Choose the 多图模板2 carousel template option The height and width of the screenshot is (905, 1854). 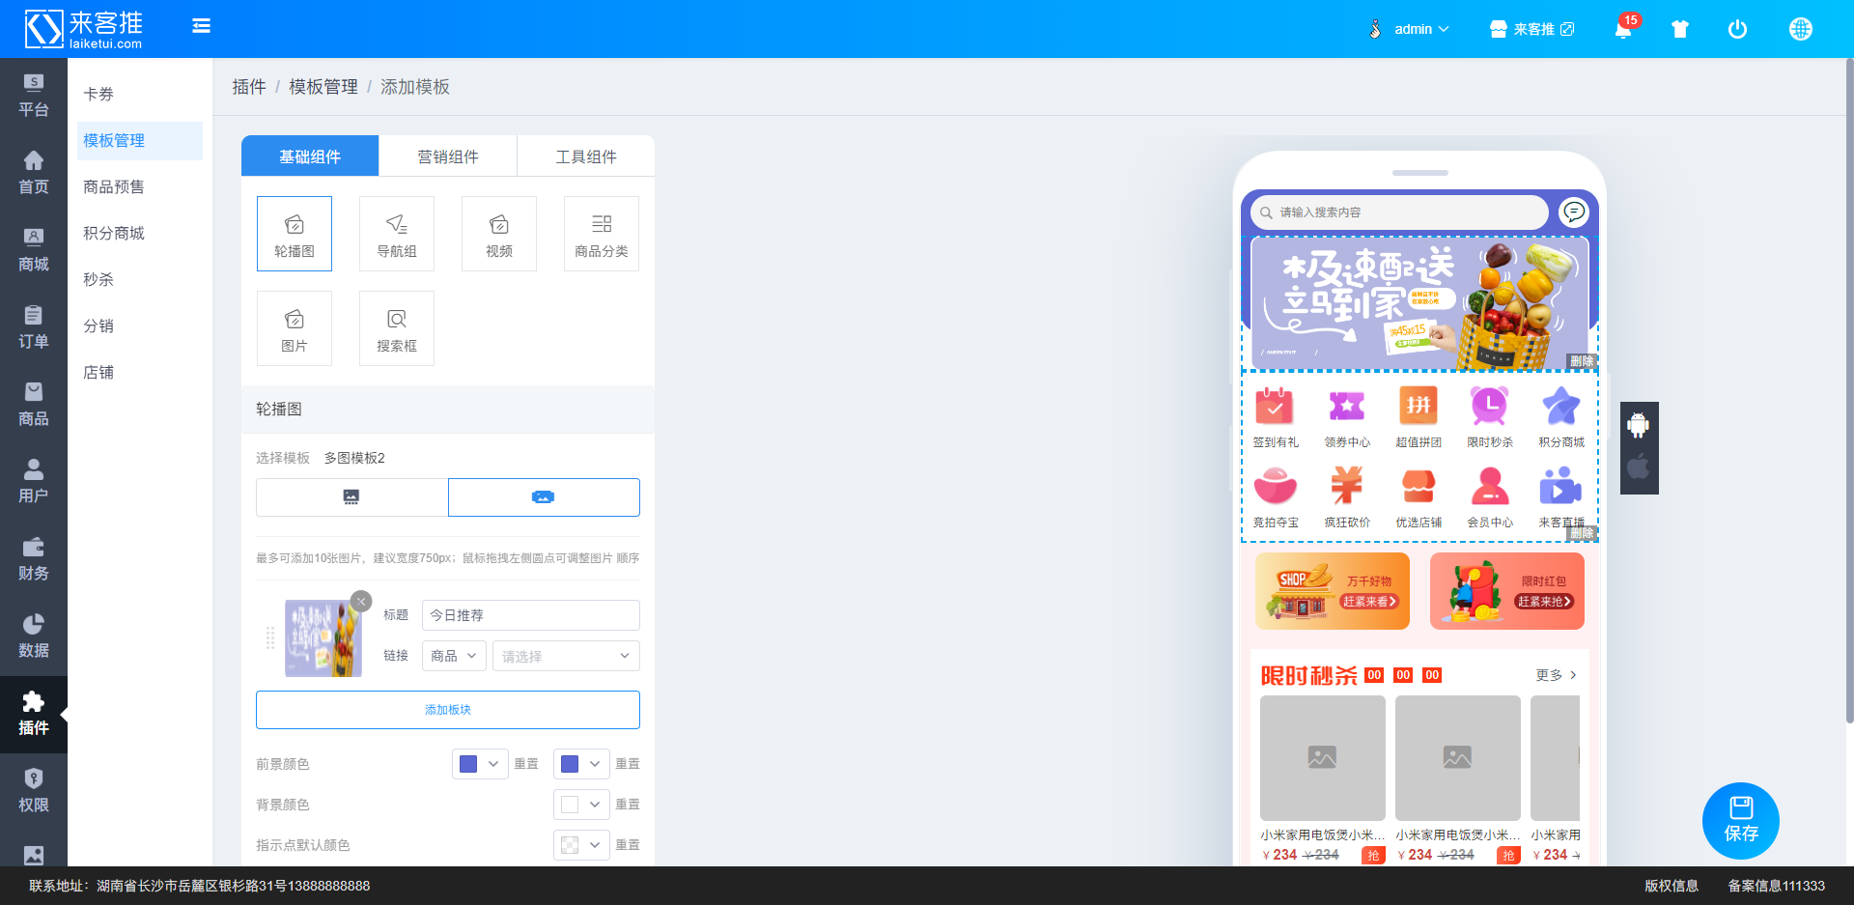[x=544, y=497]
